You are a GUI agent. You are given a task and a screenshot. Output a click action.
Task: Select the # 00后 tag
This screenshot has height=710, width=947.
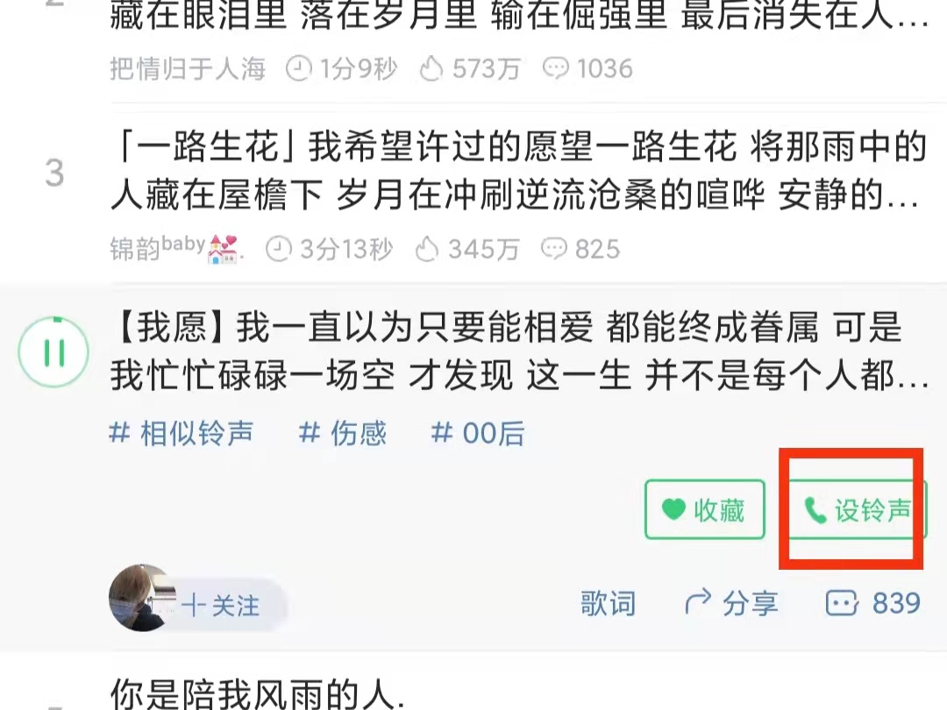click(x=478, y=434)
